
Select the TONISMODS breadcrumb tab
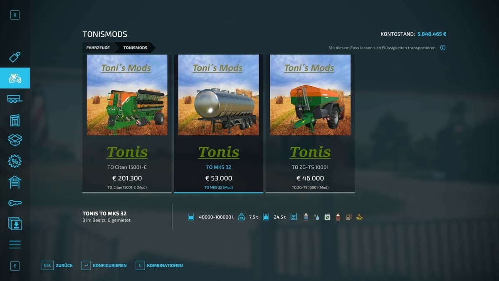pos(135,48)
